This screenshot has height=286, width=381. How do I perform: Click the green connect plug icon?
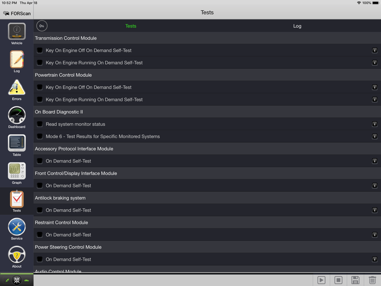(x=7, y=280)
